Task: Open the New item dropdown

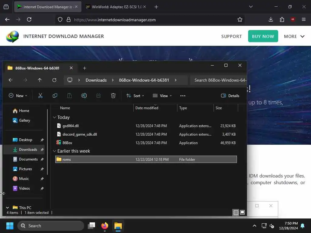Action: [x=18, y=96]
